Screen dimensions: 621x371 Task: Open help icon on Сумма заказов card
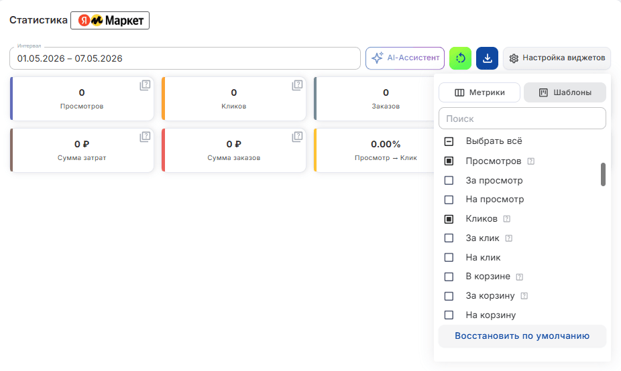click(x=297, y=137)
